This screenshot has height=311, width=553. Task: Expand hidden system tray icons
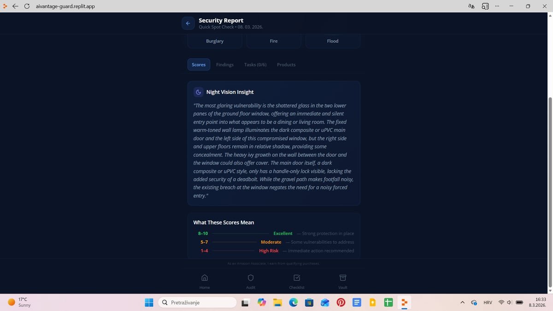462,302
